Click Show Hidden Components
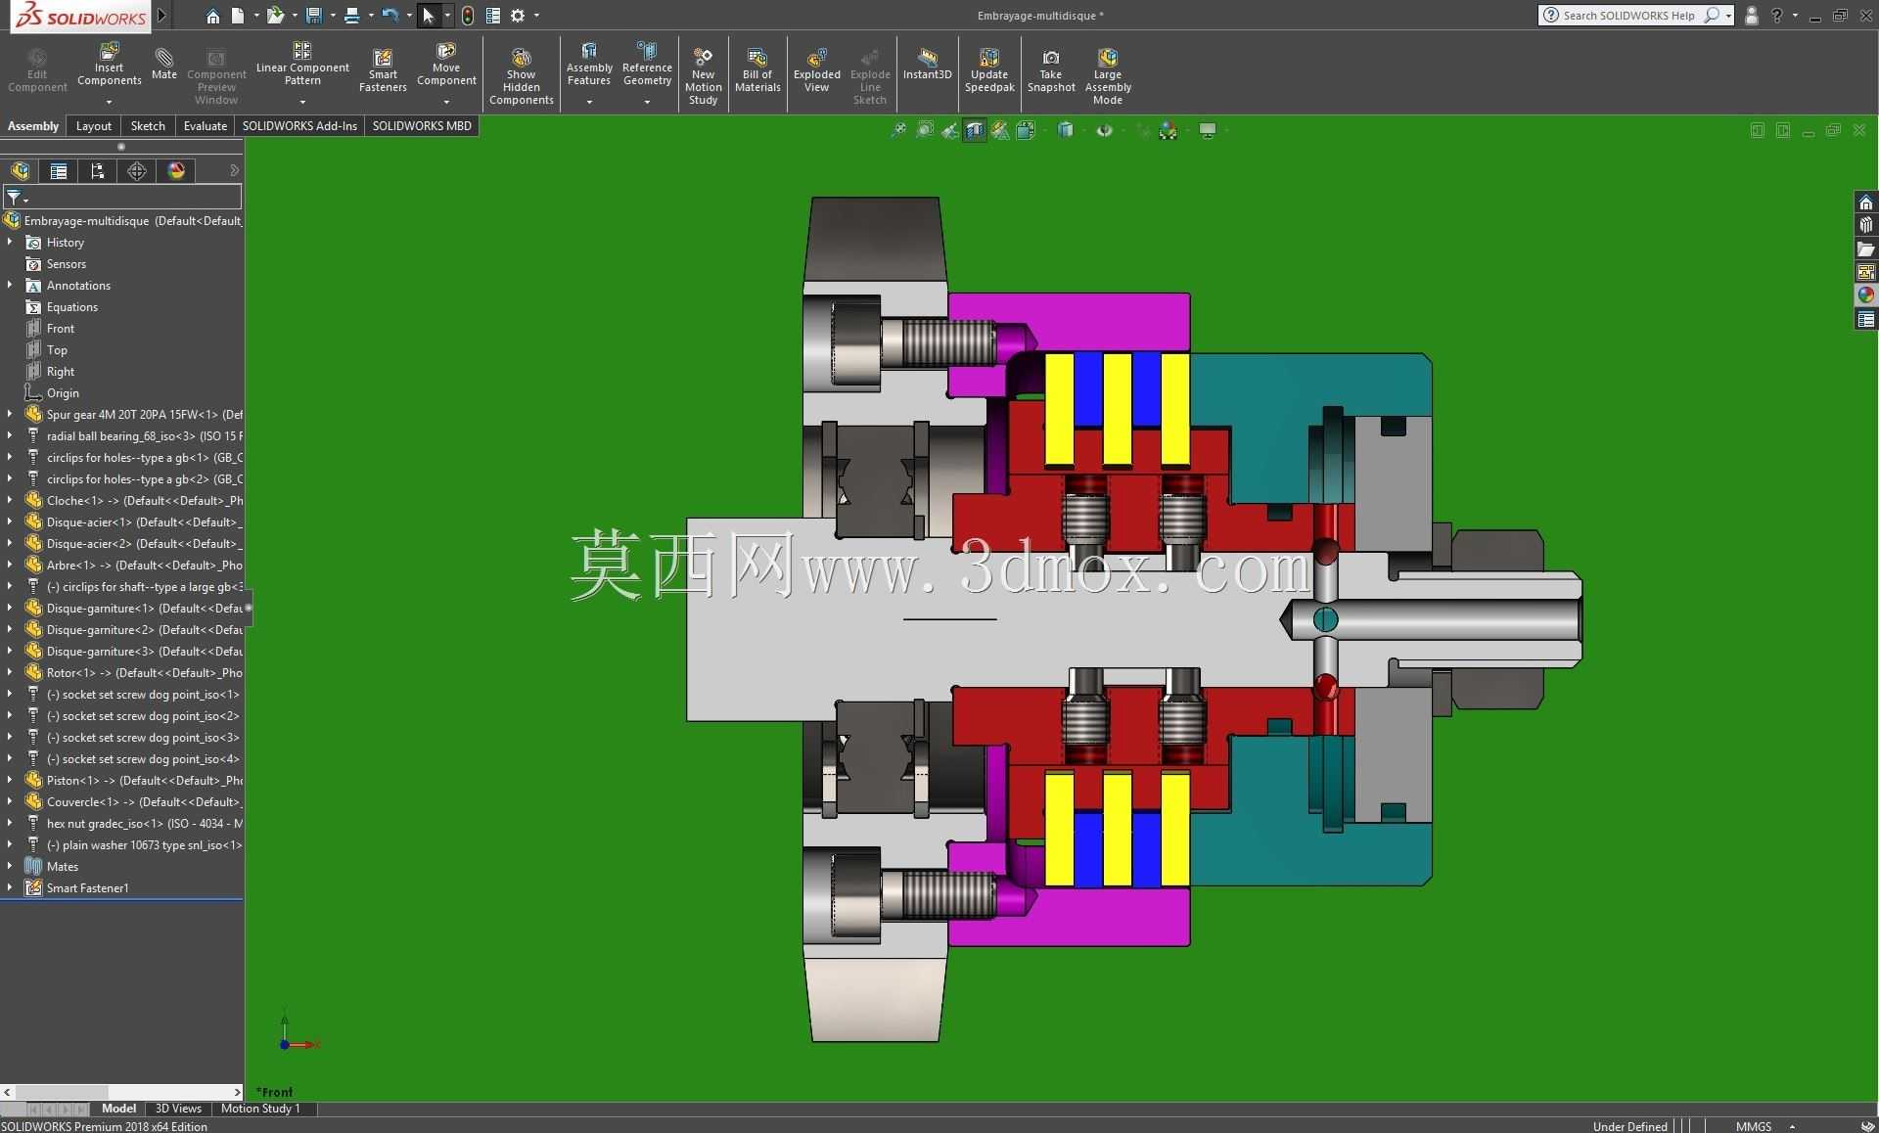 click(522, 76)
